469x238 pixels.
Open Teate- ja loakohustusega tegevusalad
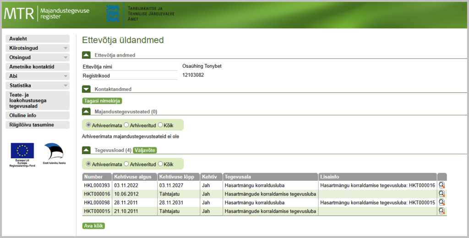pyautogui.click(x=38, y=100)
